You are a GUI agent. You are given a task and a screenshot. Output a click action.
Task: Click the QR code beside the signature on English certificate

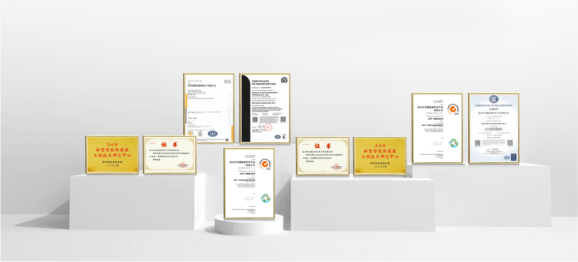click(x=255, y=120)
